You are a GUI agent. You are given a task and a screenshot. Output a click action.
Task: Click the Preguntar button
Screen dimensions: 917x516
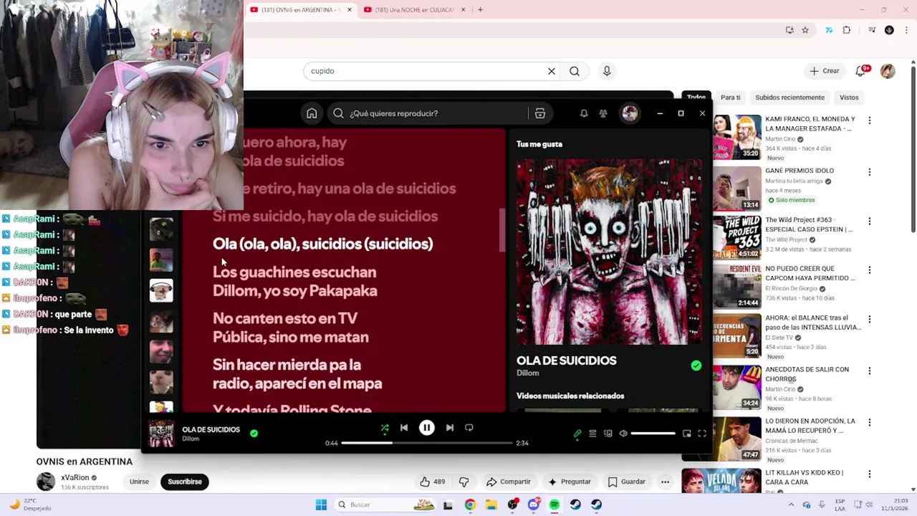click(x=570, y=482)
